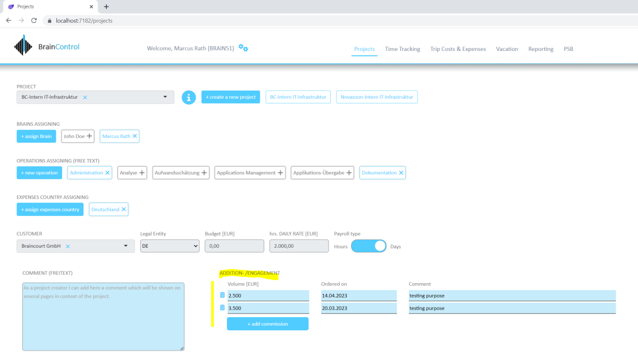Clear the BC-Intern IT-Infrastruktur project selection
Image resolution: width=638 pixels, height=358 pixels.
pyautogui.click(x=85, y=97)
